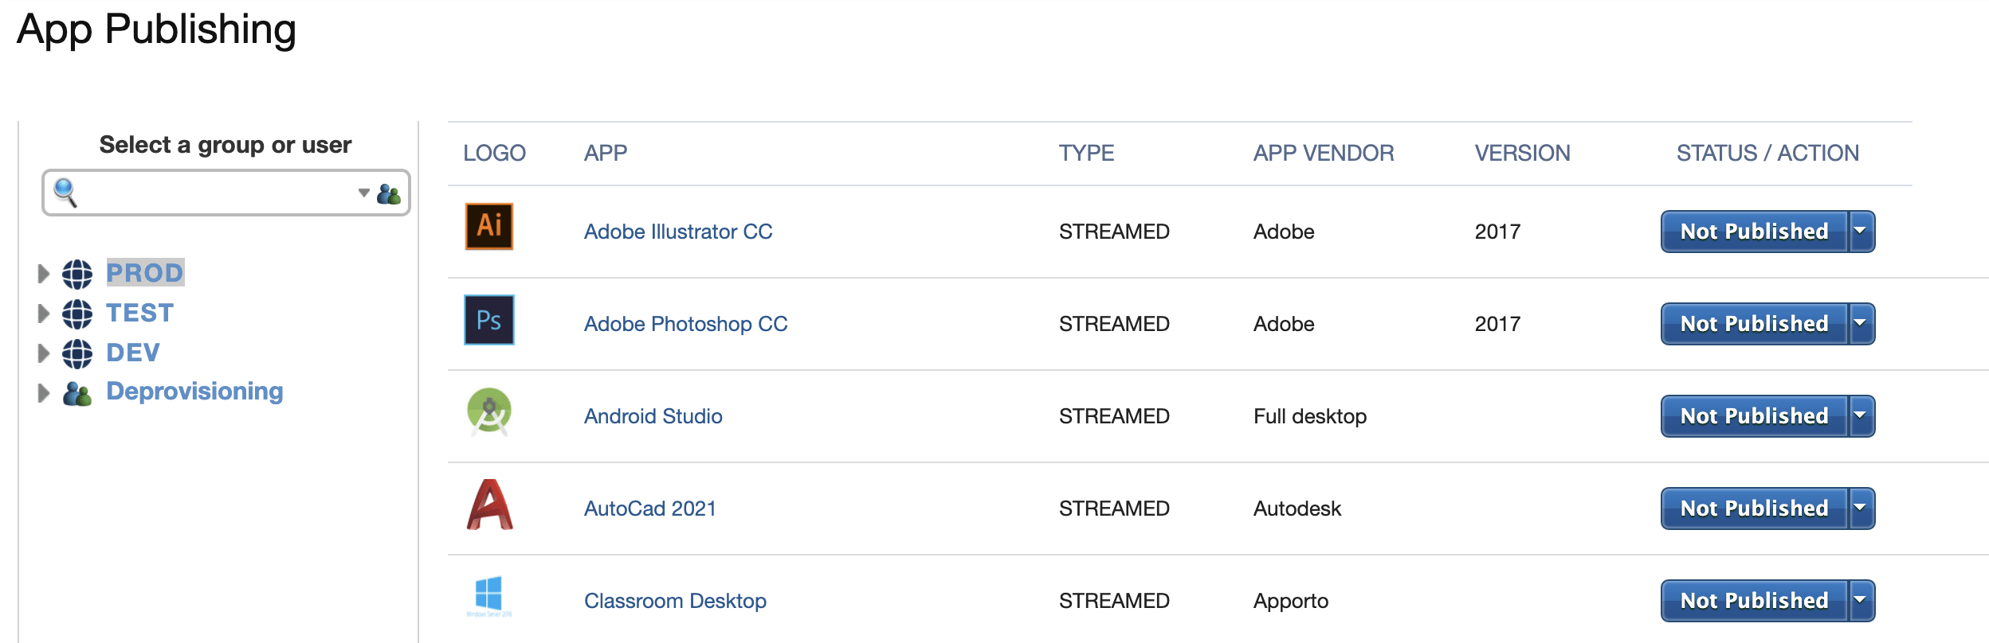Select the Deprovisioning group
Viewport: 1989px width, 643px height.
click(x=194, y=392)
